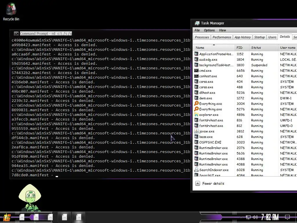297x223 pixels.
Task: Click the 7:02 AM taskbar clock
Action: [x=270, y=217]
